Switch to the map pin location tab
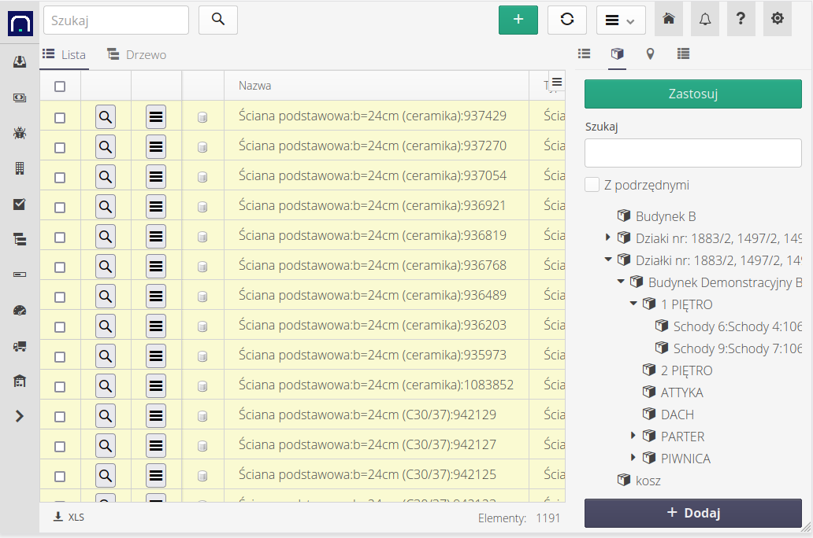Image resolution: width=813 pixels, height=538 pixels. pos(650,53)
